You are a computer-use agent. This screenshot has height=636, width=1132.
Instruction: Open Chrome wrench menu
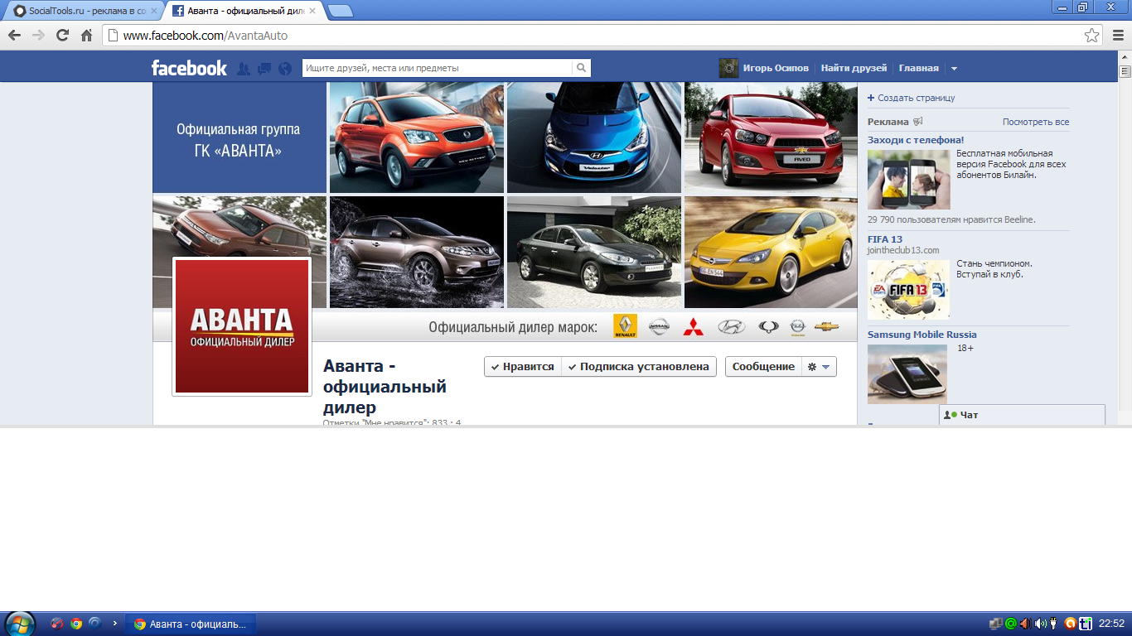[1117, 36]
